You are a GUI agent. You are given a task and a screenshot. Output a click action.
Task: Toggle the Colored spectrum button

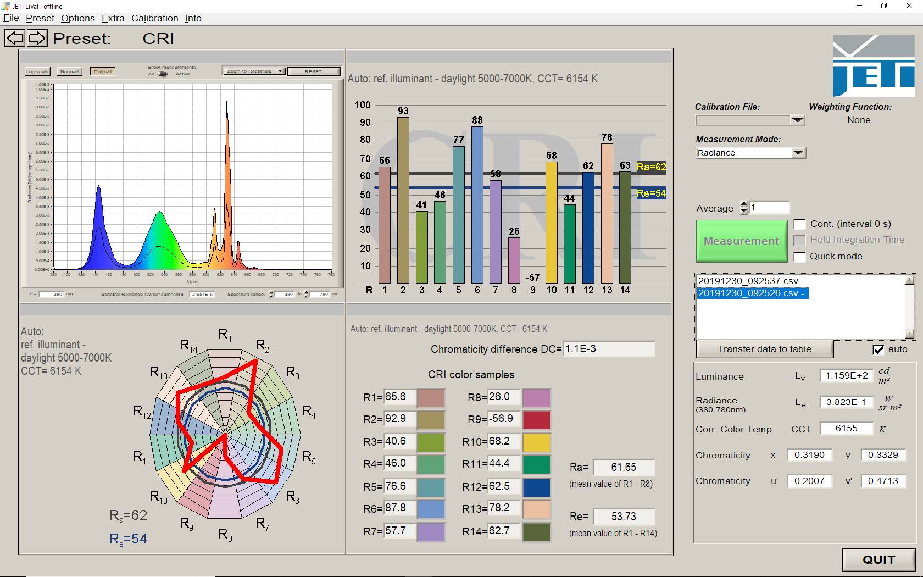pyautogui.click(x=103, y=71)
